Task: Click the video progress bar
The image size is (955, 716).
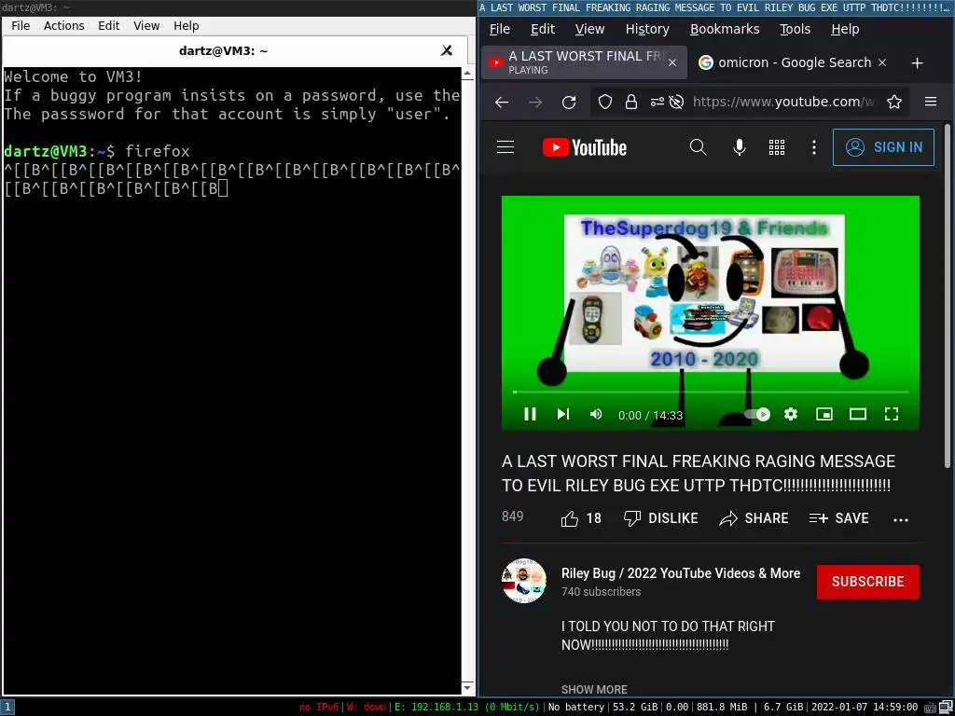Action: point(710,392)
